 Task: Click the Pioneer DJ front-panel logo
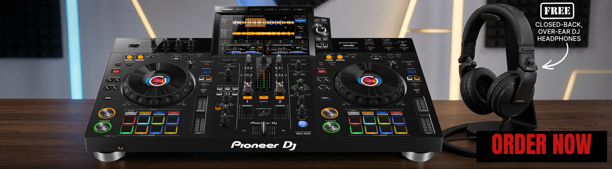pyautogui.click(x=264, y=145)
